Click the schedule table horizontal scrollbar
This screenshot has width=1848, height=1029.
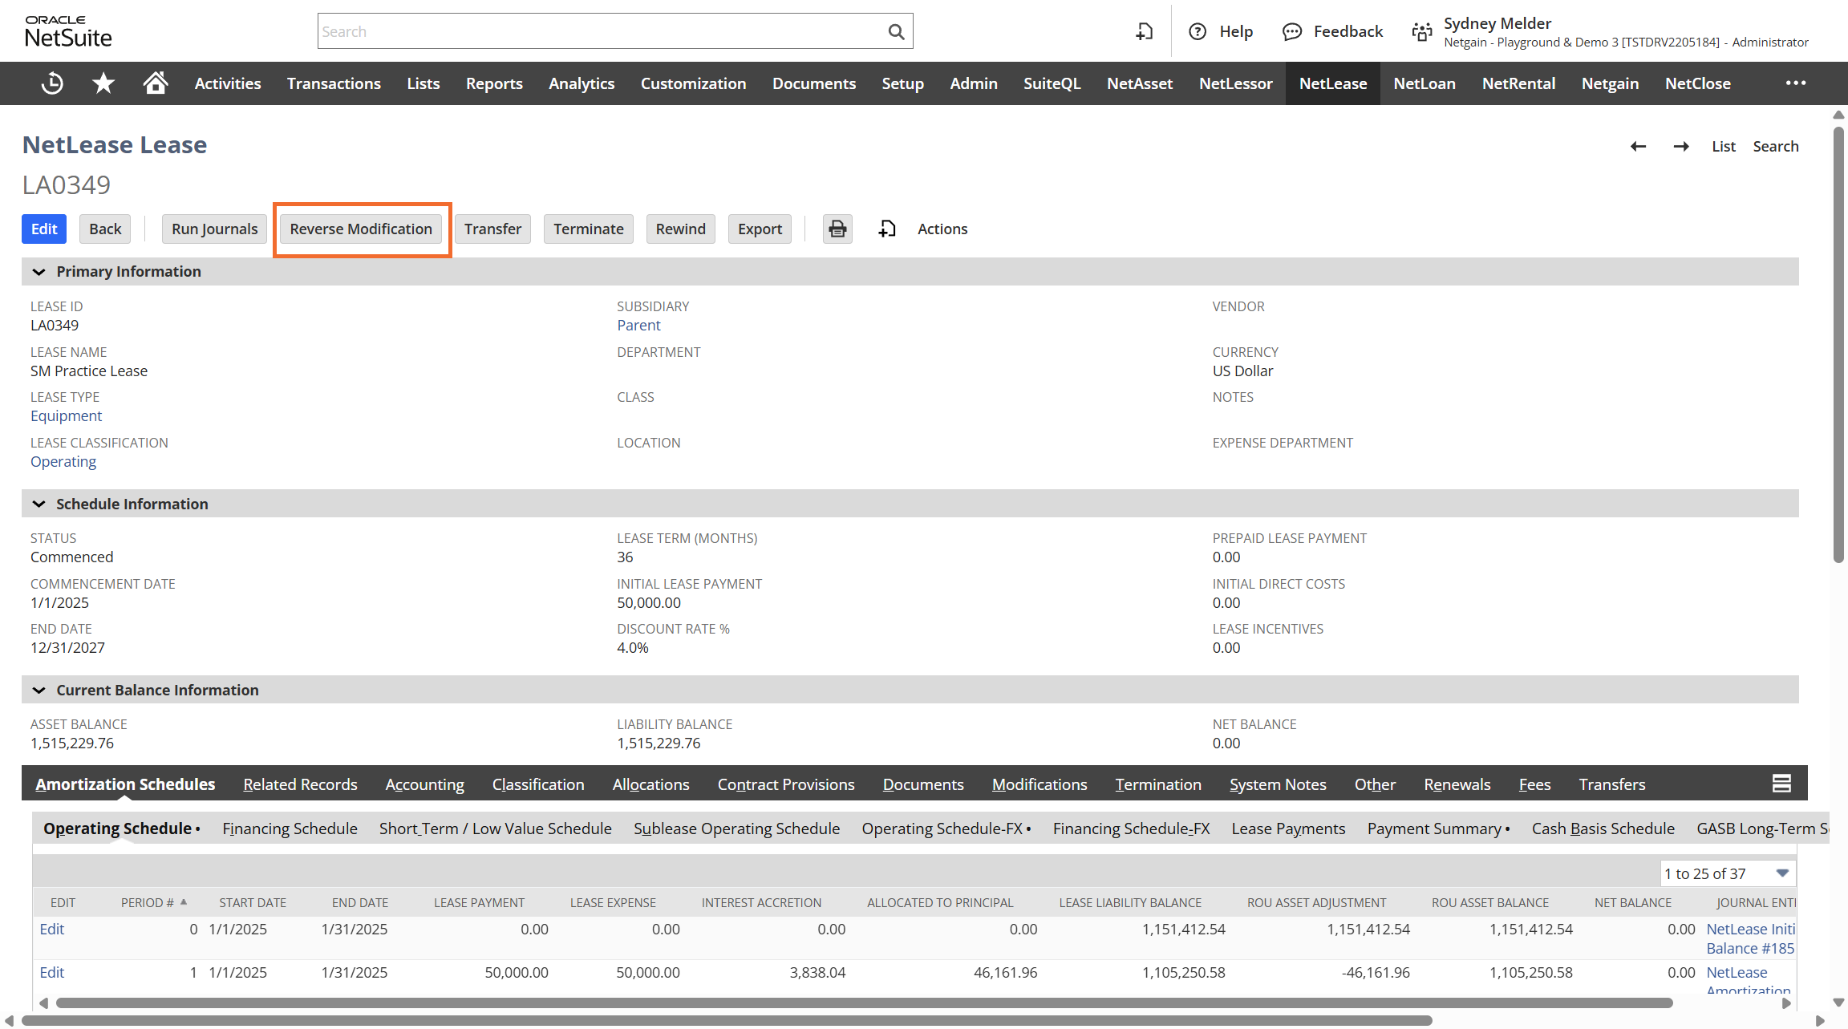click(865, 1003)
